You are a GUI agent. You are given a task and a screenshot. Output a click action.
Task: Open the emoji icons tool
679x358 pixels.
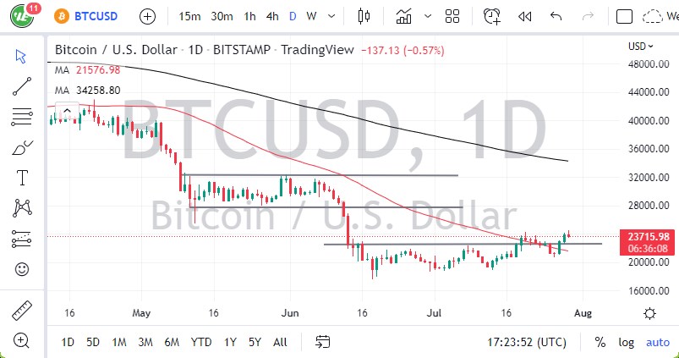click(x=21, y=269)
